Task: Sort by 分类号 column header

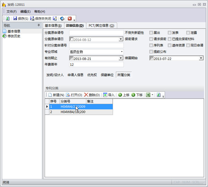Action: click(73, 101)
